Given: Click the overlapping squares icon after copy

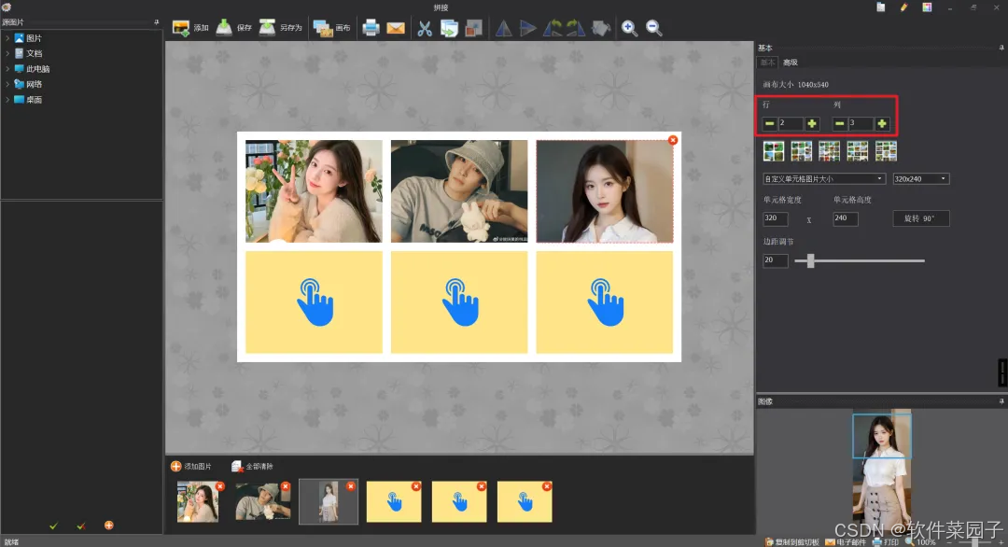Looking at the screenshot, I should (474, 28).
